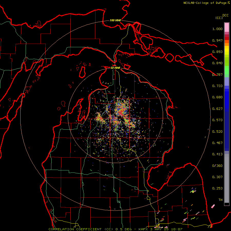
Task: Click the 100 NMI range ring label
Action: click(x=115, y=20)
